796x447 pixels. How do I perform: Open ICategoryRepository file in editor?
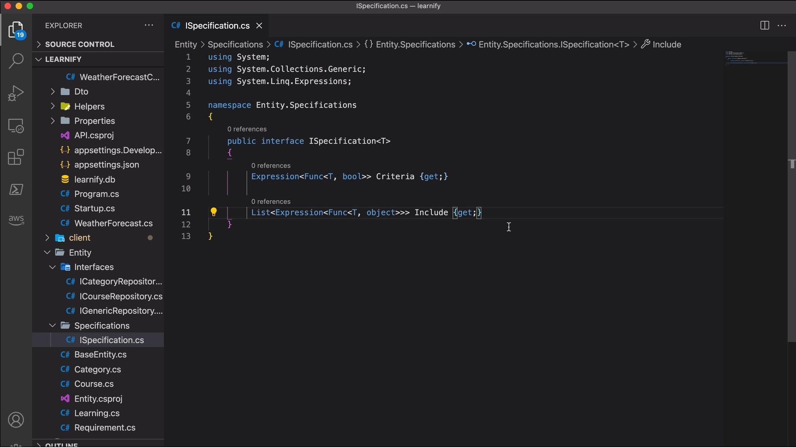(121, 281)
